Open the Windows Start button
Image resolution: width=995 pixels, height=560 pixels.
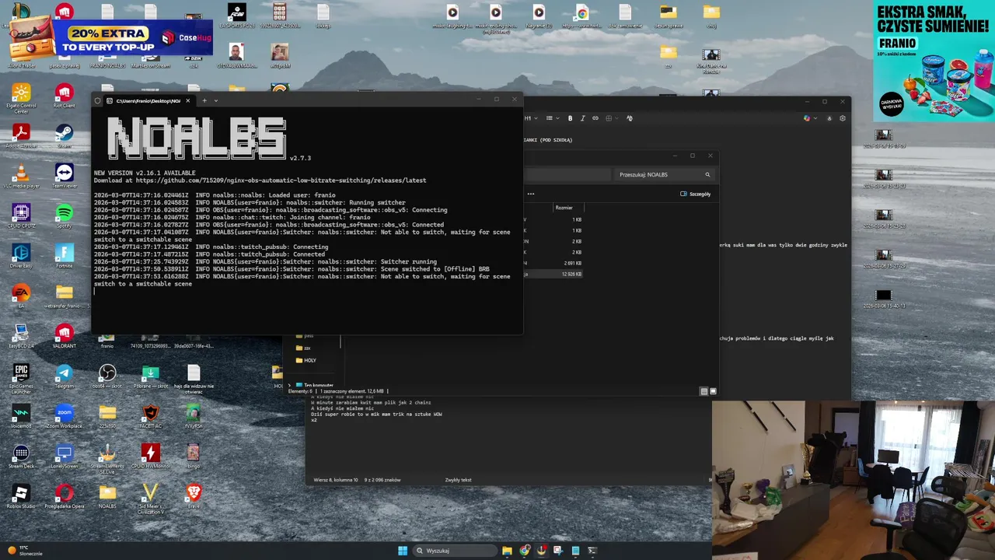point(403,551)
